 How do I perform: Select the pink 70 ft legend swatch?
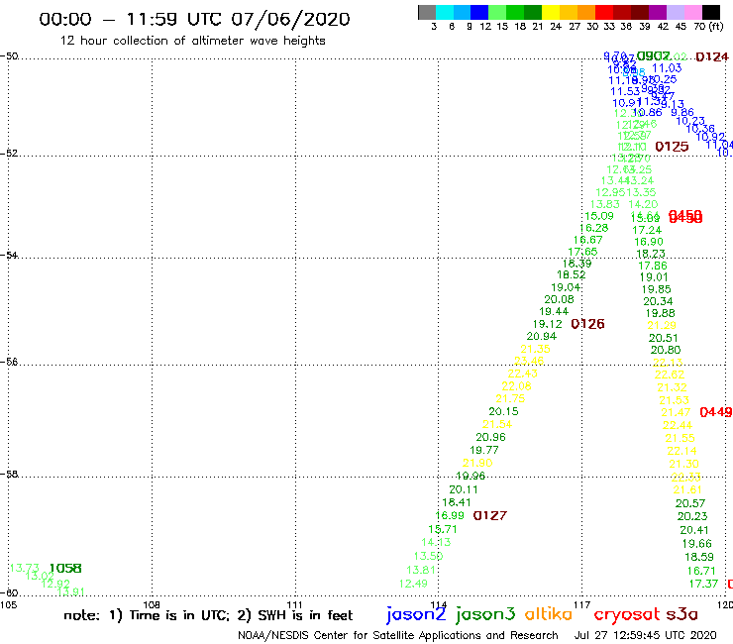692,12
